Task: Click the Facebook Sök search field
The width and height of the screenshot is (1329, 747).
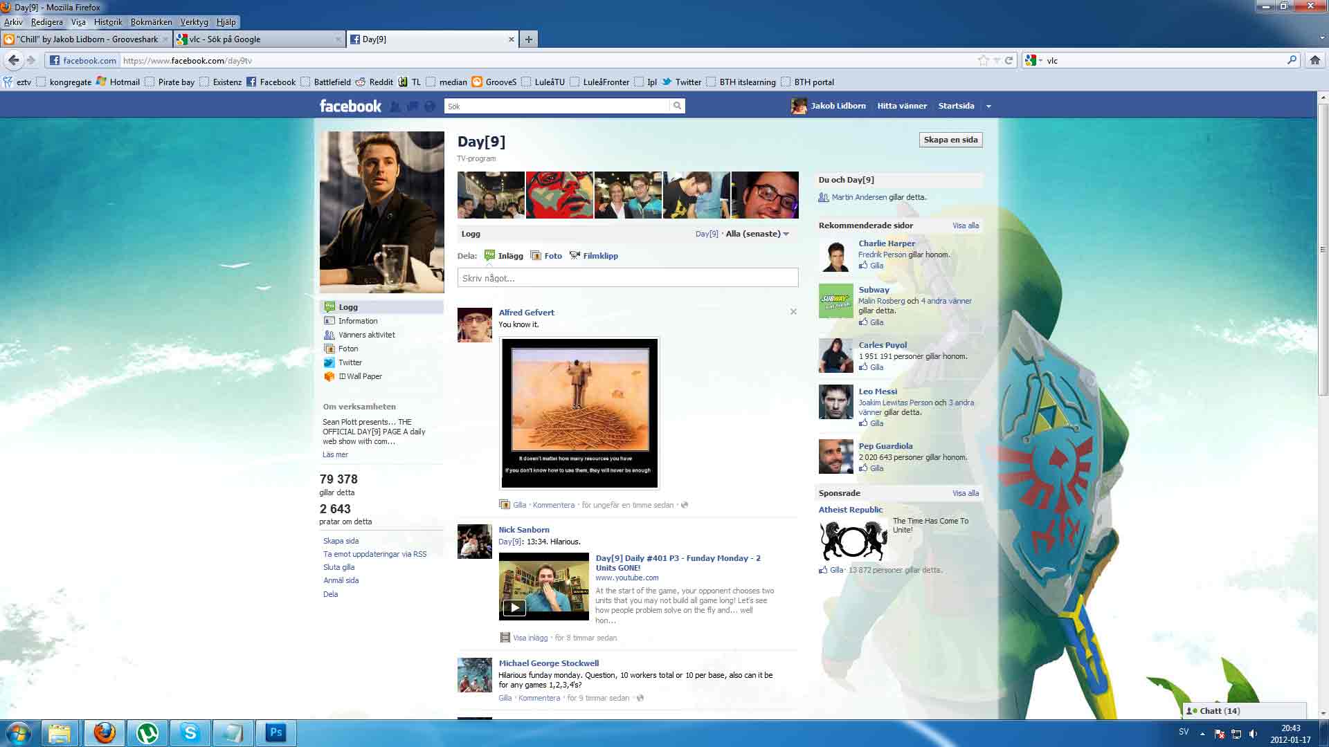Action: [x=557, y=106]
